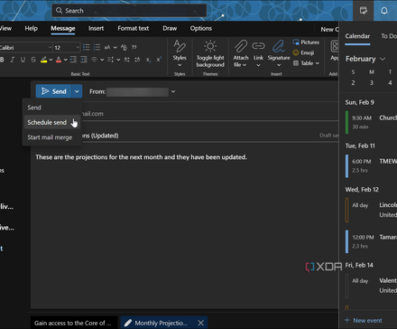The image size is (397, 329).
Task: Apply the red font color
Action: point(59,60)
